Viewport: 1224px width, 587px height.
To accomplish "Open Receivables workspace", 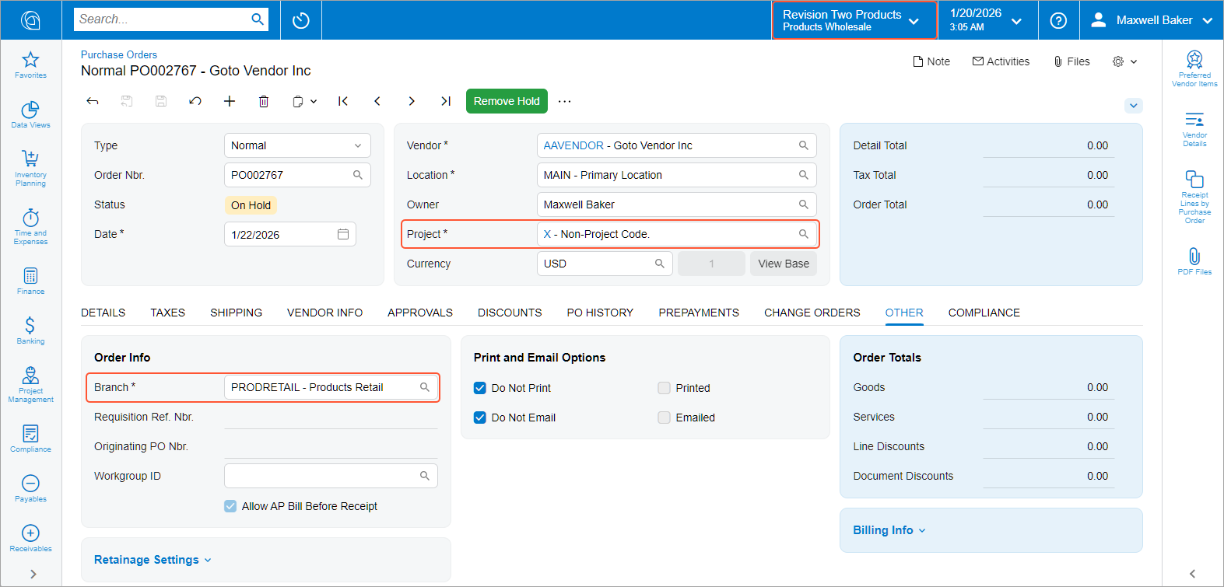I will [x=30, y=539].
